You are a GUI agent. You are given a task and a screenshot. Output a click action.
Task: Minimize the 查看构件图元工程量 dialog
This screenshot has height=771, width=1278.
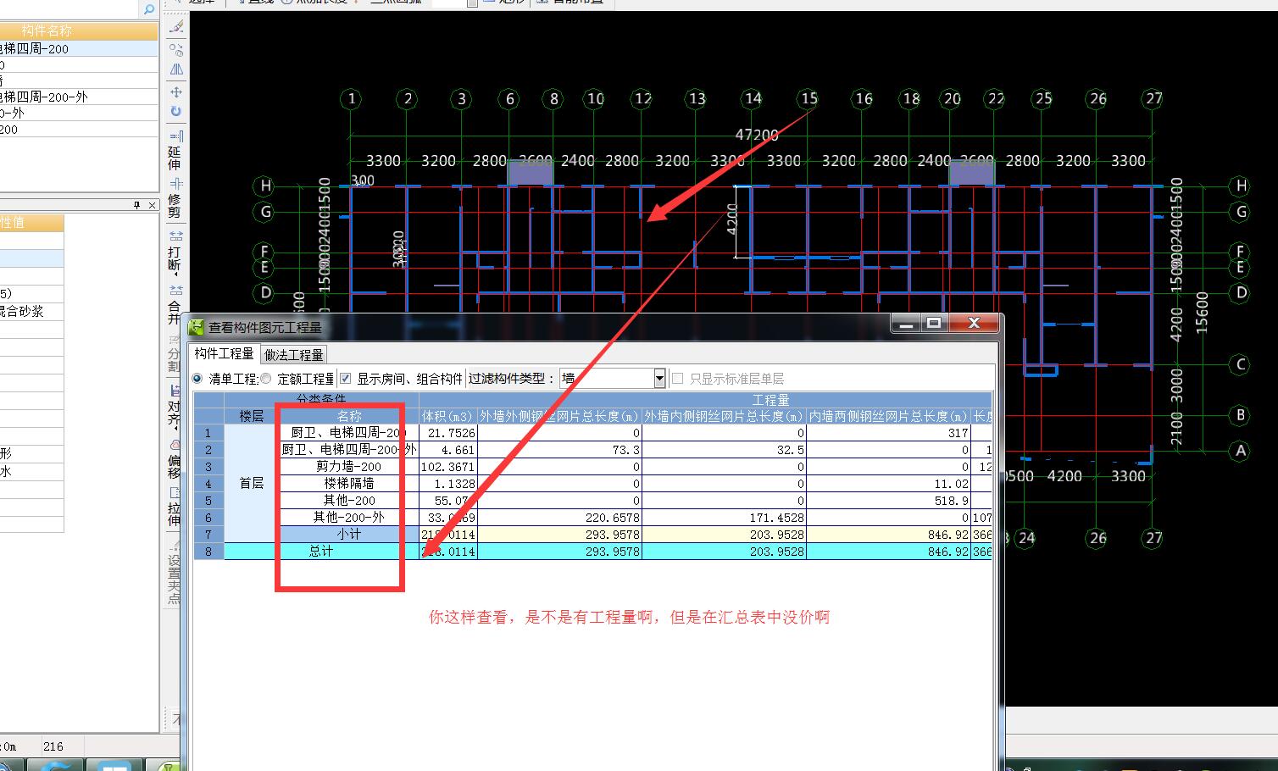[905, 323]
